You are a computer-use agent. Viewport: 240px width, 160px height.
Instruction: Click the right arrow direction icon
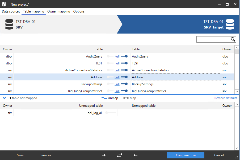tap(104, 155)
